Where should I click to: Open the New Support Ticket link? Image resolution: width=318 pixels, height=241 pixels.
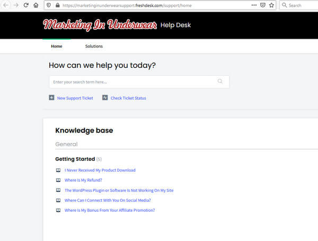coord(75,98)
